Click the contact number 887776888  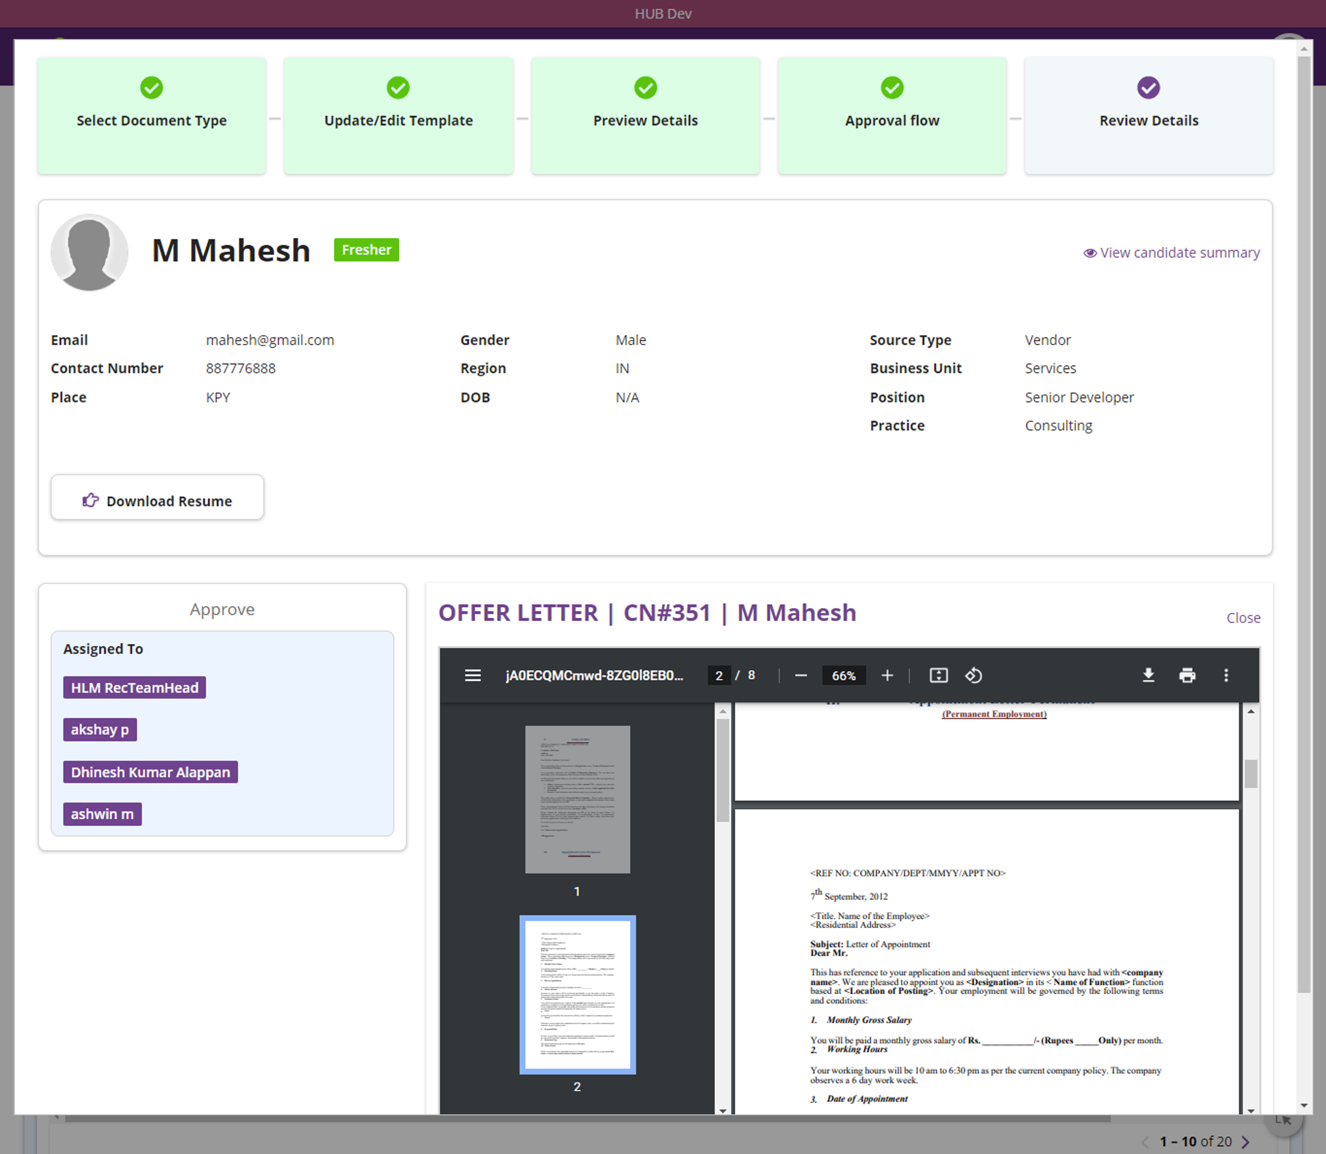click(241, 368)
